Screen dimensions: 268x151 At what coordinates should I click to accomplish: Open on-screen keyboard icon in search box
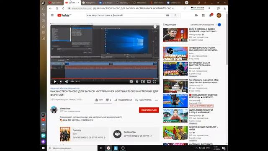pyautogui.click(x=167, y=16)
